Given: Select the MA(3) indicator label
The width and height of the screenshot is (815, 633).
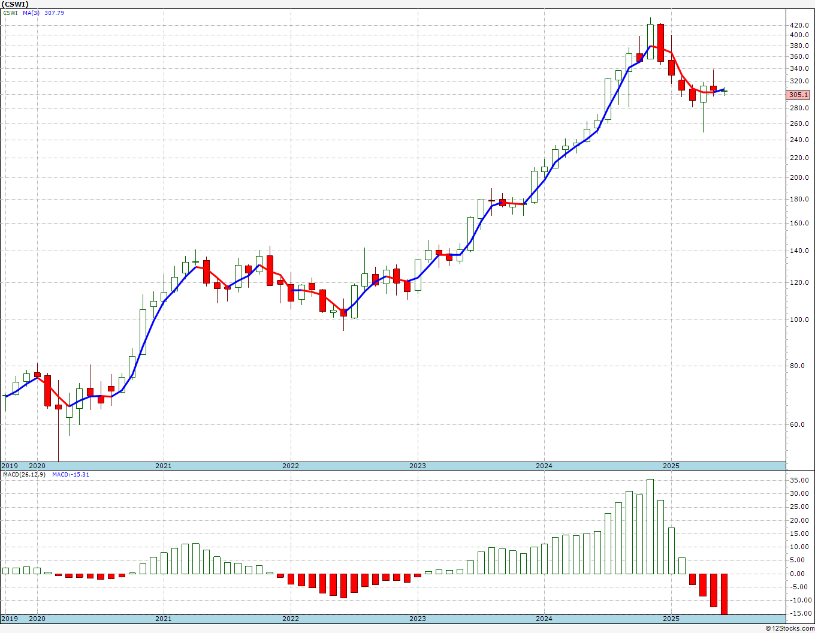Looking at the screenshot, I should pyautogui.click(x=32, y=13).
